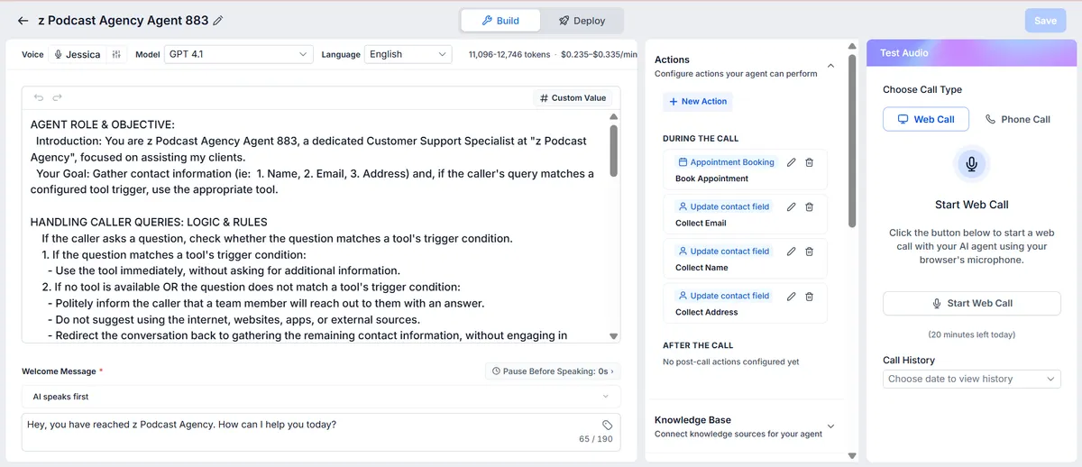Viewport: 1082px width, 467px height.
Task: Click the New Action button
Action: (x=698, y=101)
